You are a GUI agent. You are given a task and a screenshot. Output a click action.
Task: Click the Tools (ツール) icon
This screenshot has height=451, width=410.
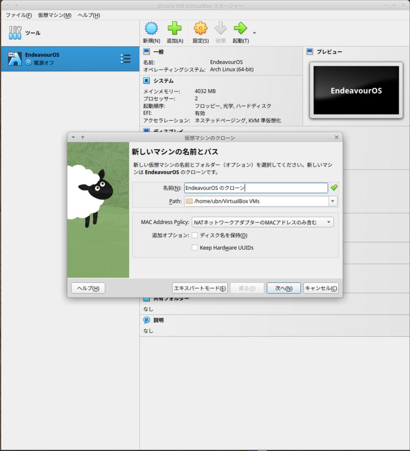click(15, 33)
